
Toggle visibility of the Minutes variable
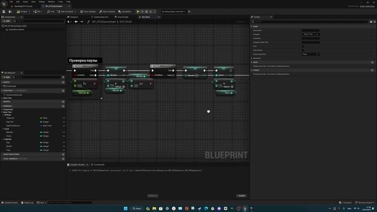64,132
